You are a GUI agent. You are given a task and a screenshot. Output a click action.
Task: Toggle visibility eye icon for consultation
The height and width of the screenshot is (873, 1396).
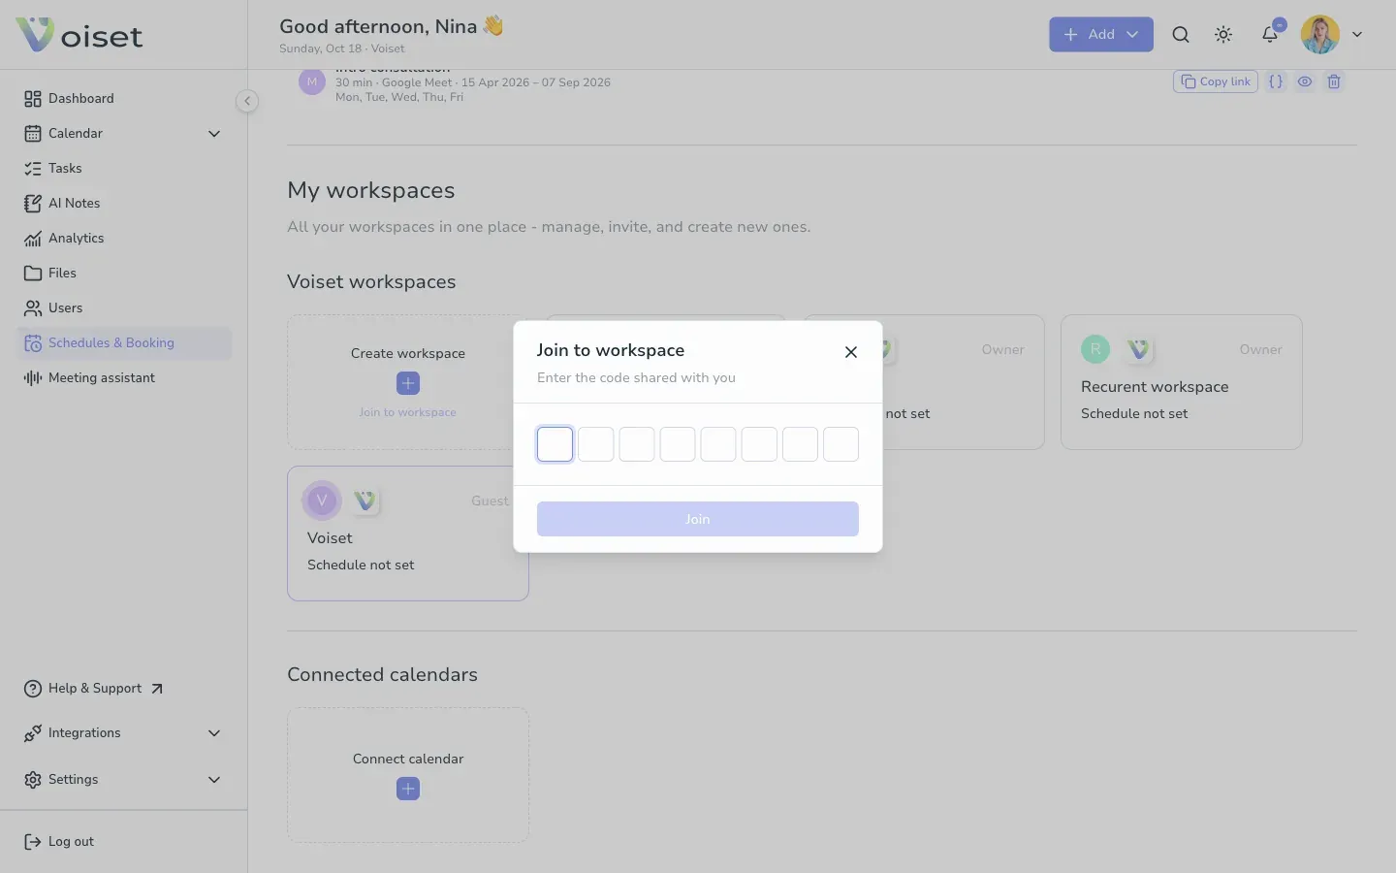[x=1305, y=81]
